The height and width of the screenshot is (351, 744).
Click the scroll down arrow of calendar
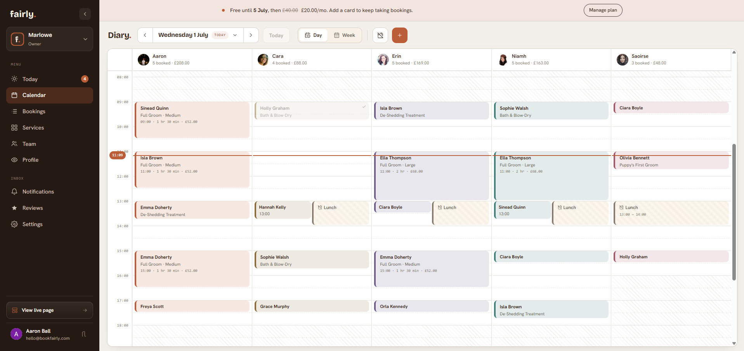tap(734, 343)
